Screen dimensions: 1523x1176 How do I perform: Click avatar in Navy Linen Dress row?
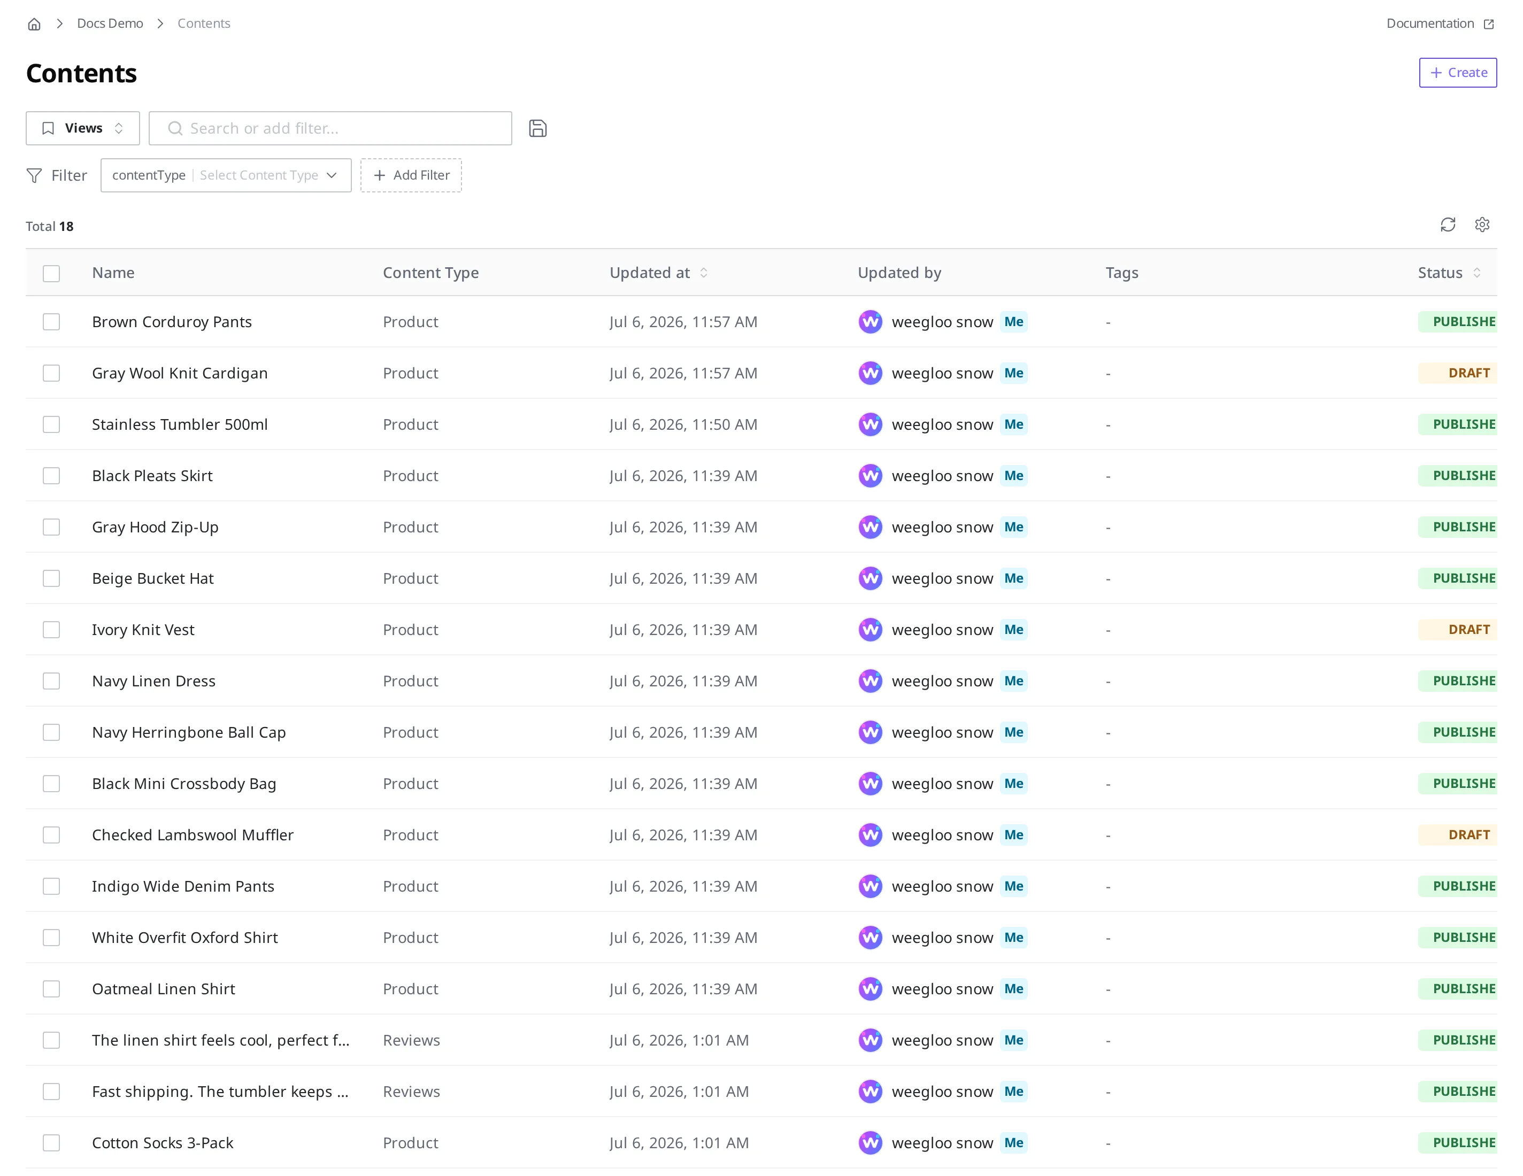(870, 681)
